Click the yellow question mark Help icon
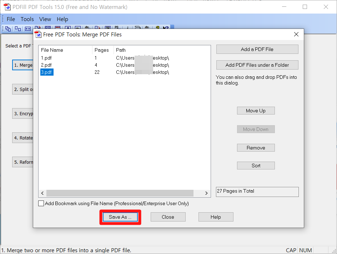This screenshot has height=254, width=337. pyautogui.click(x=157, y=27)
